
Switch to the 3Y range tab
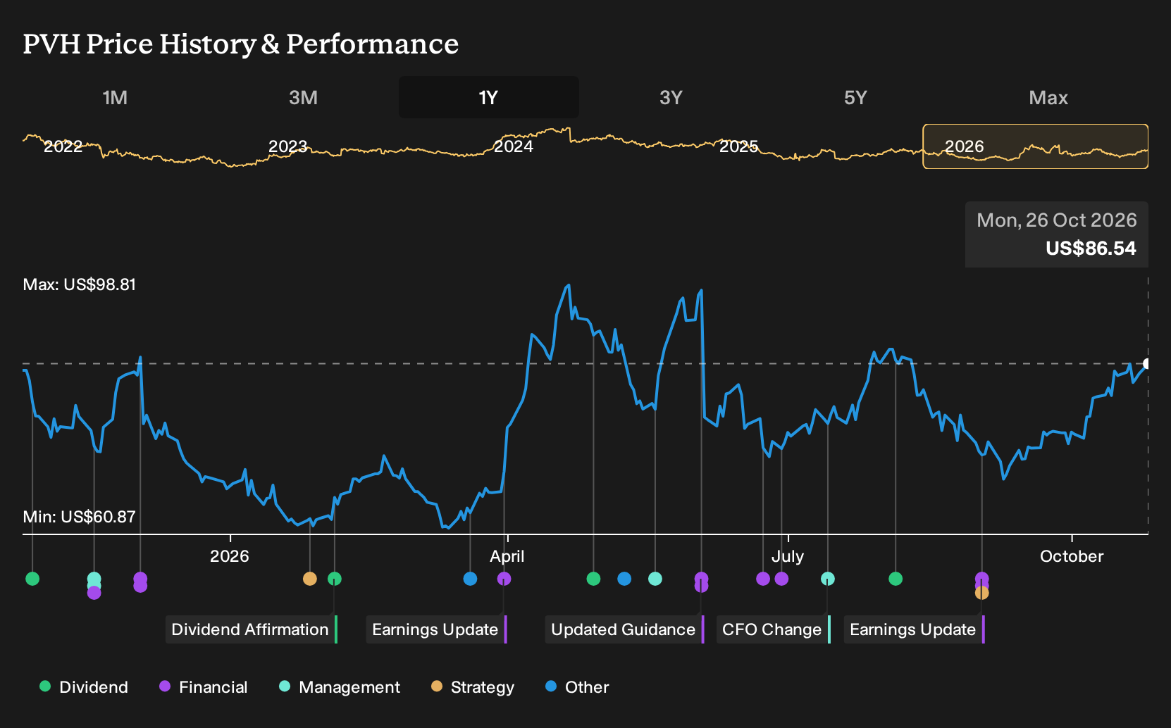pos(671,97)
